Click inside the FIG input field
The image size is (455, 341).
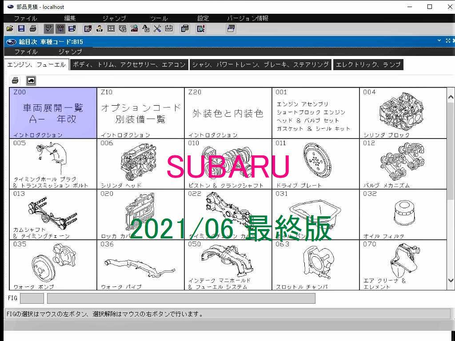(31, 298)
